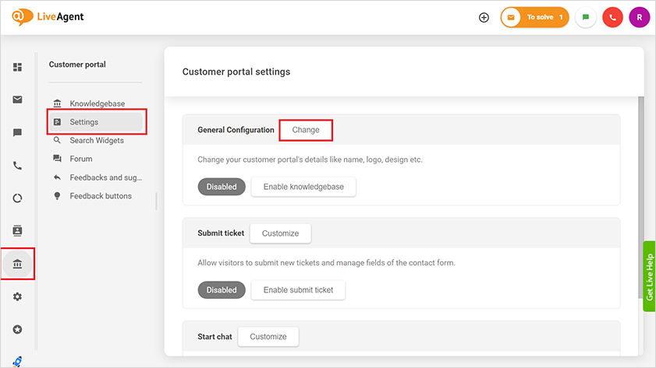Open the dashboard grid icon in sidebar
656x368 pixels.
click(x=17, y=67)
